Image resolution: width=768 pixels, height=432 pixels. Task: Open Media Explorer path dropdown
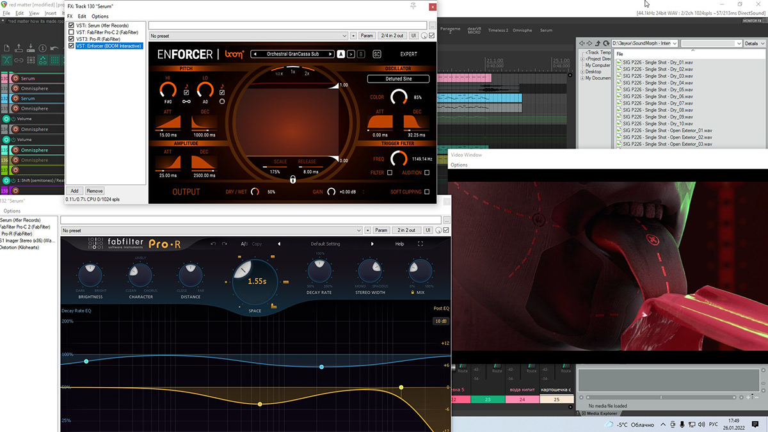(644, 44)
